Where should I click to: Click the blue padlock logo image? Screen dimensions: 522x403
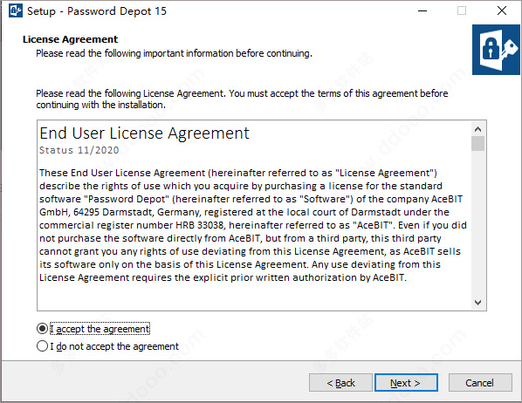tap(496, 50)
